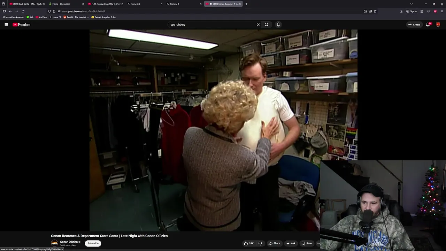
Task: Open the Adblock Plus extension
Action: 435,11
